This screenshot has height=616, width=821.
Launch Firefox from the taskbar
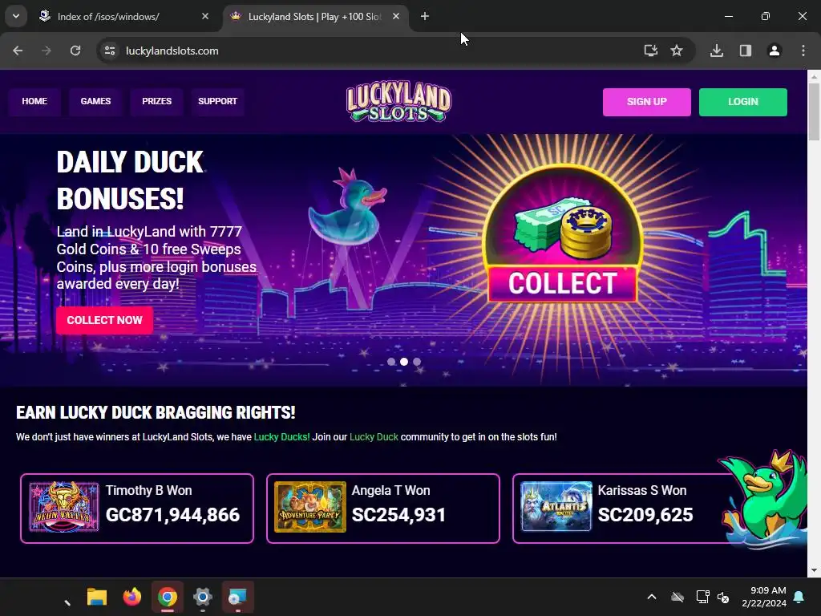point(132,597)
